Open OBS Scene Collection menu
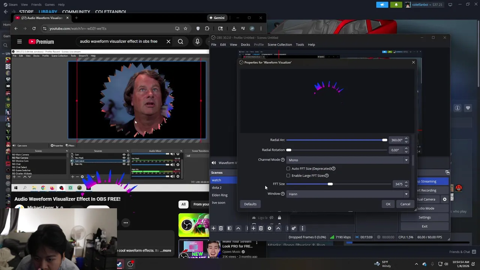This screenshot has width=480, height=270. click(x=280, y=45)
